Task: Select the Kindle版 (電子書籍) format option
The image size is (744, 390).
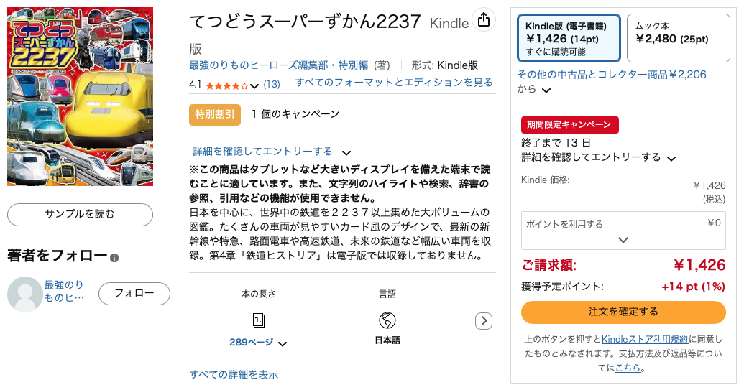Action: pos(568,38)
